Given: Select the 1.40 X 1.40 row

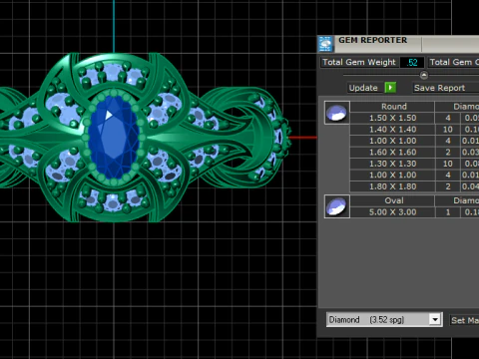Looking at the screenshot, I should coord(414,130).
